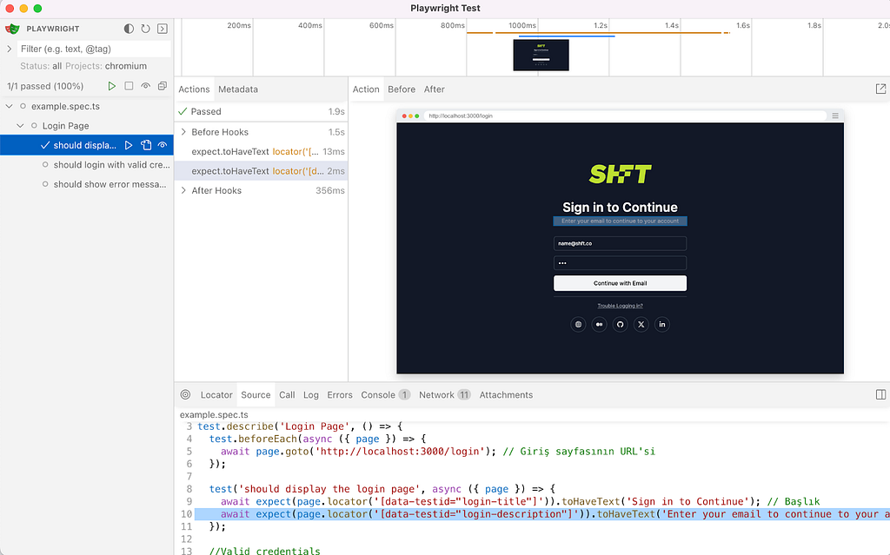Viewport: 890px width, 555px height.
Task: Expand the Before Hooks action
Action: 183,132
